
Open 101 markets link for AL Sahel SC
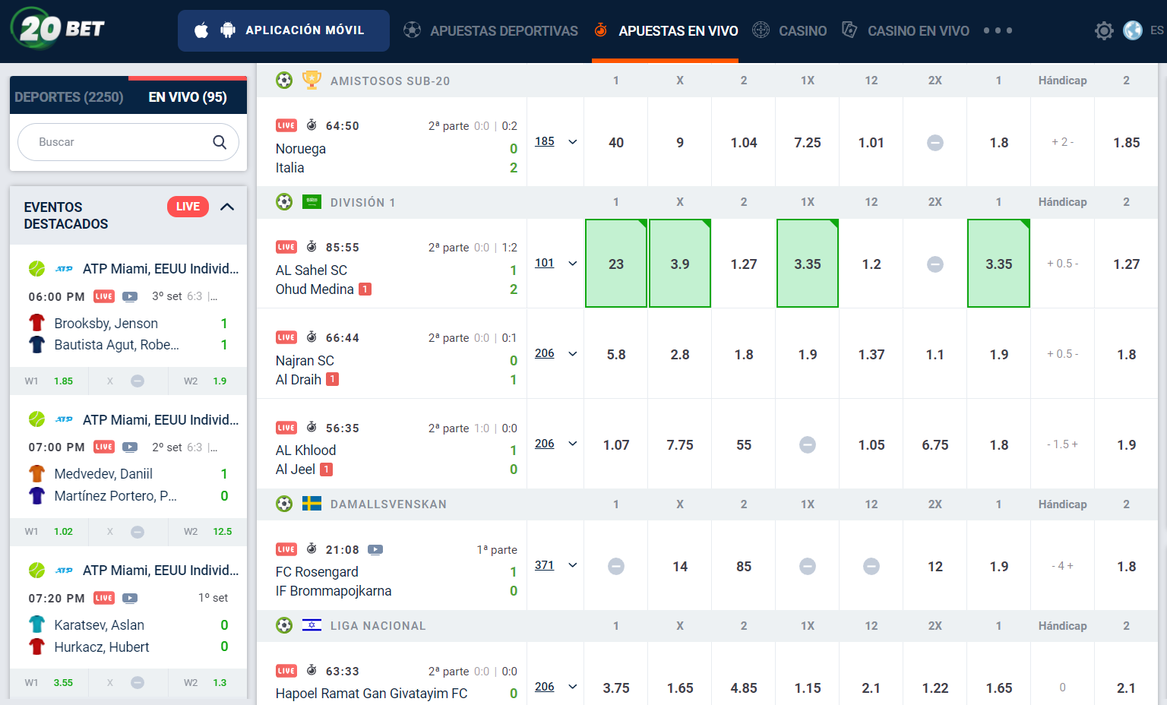point(544,263)
